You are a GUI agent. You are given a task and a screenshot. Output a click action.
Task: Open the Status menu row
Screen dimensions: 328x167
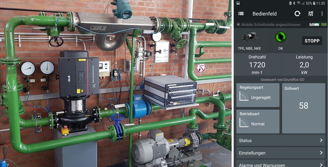[281, 141]
